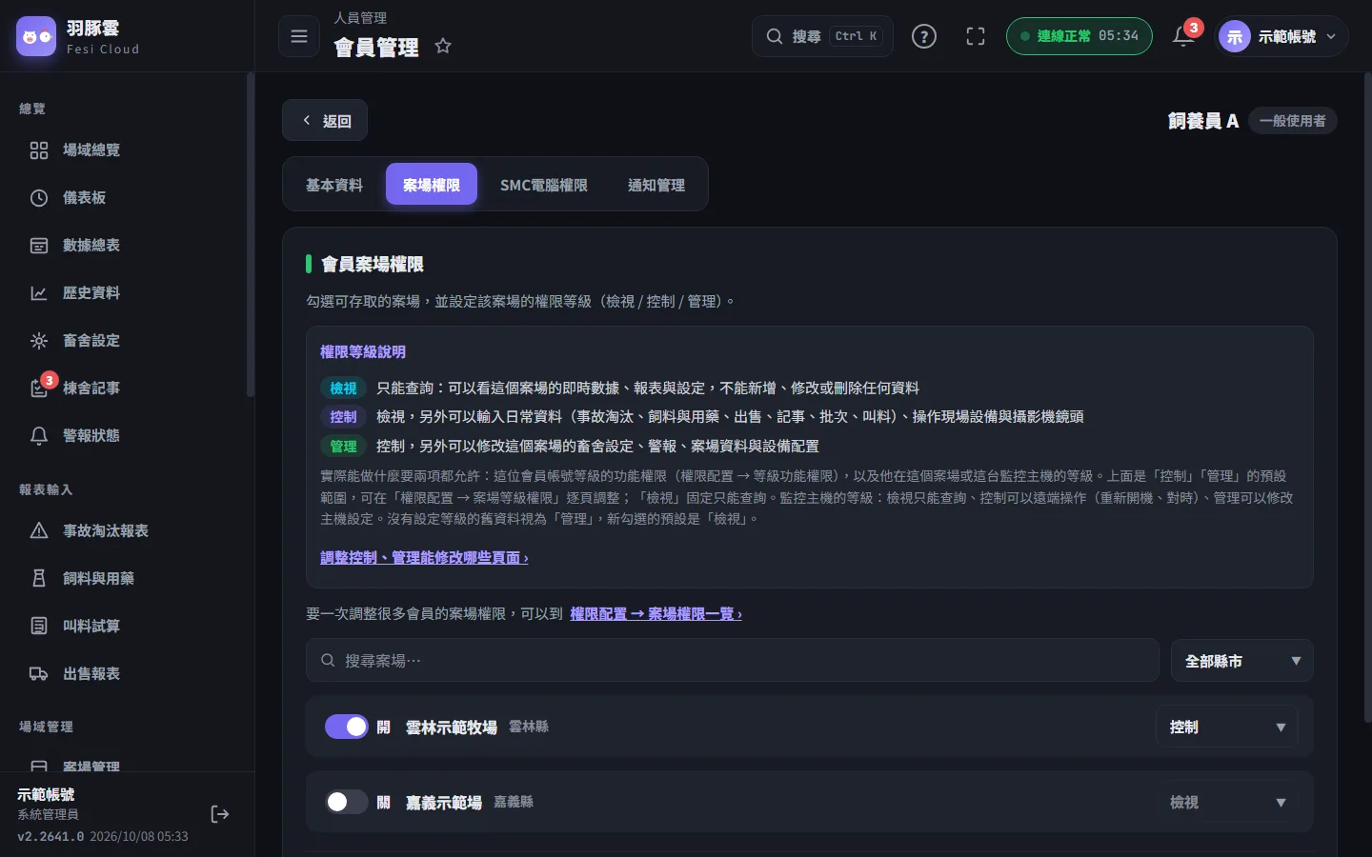Open 場域總覽 grid icon in the sidebar
The image size is (1372, 857).
pos(39,150)
